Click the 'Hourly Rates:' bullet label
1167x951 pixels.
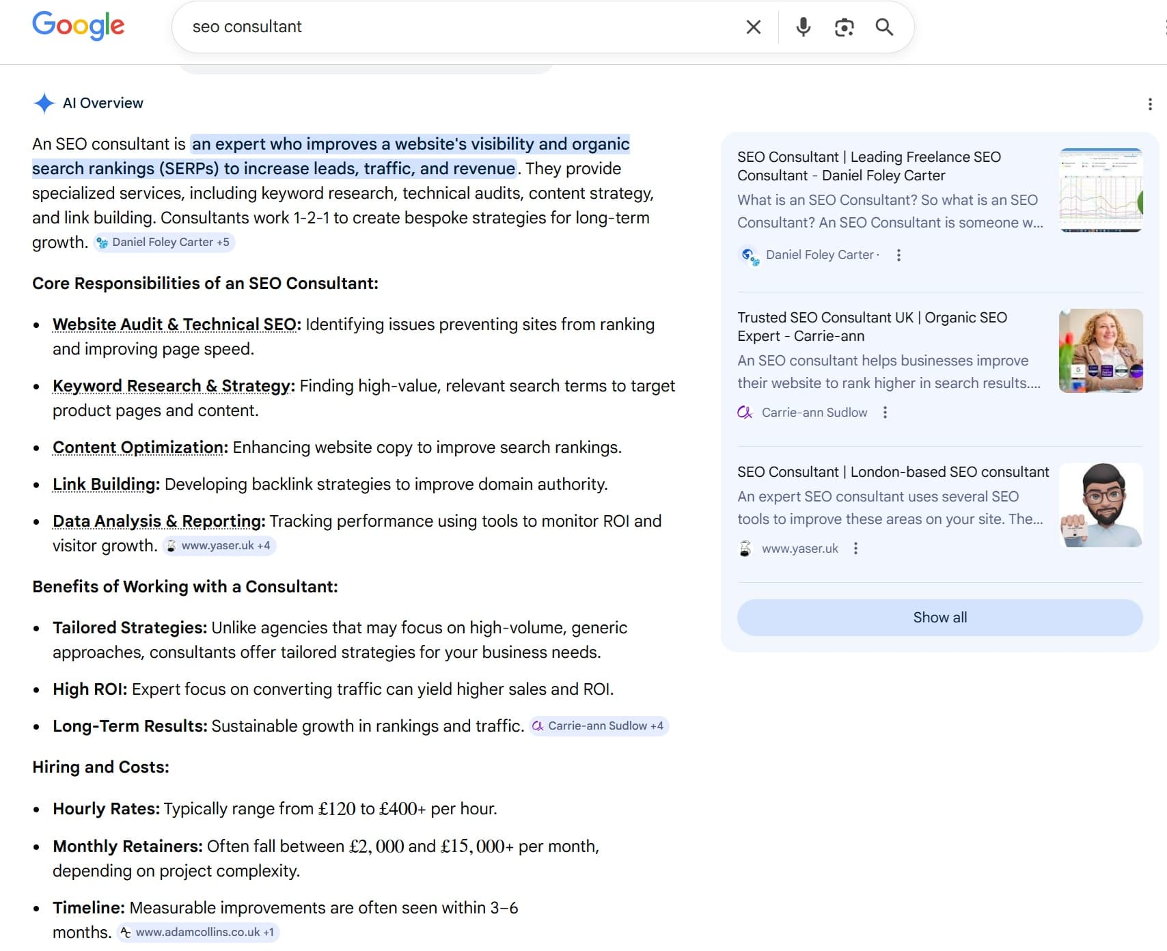click(x=106, y=809)
